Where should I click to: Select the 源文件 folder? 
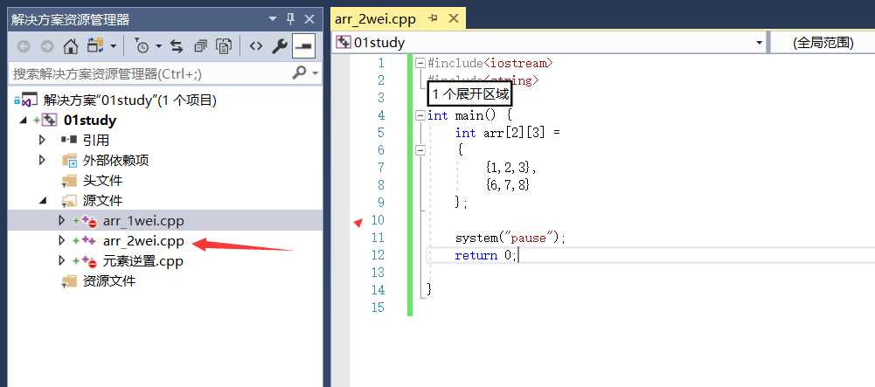click(x=102, y=201)
